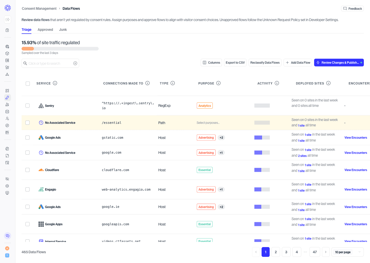Open the globe icon in the sidebar

tap(7, 46)
